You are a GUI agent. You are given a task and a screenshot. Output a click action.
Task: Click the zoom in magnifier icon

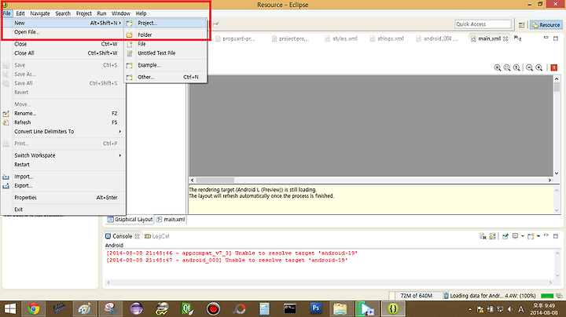[539, 67]
